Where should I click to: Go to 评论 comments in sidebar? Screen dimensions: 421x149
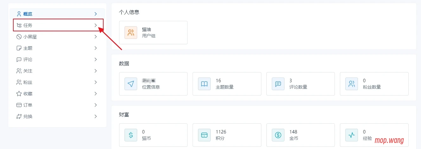pyautogui.click(x=28, y=59)
